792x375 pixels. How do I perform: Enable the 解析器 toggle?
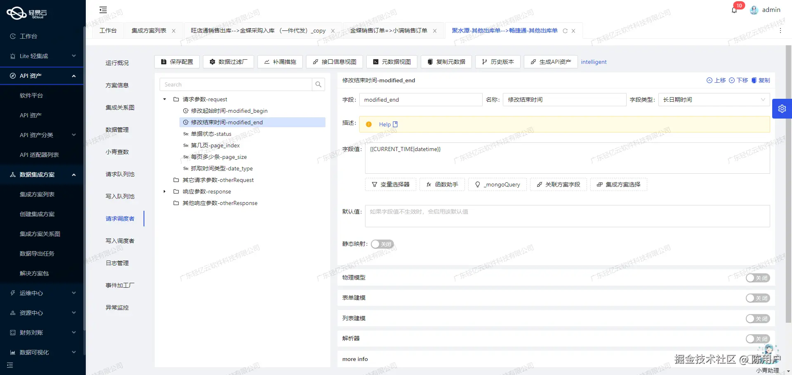pyautogui.click(x=757, y=339)
